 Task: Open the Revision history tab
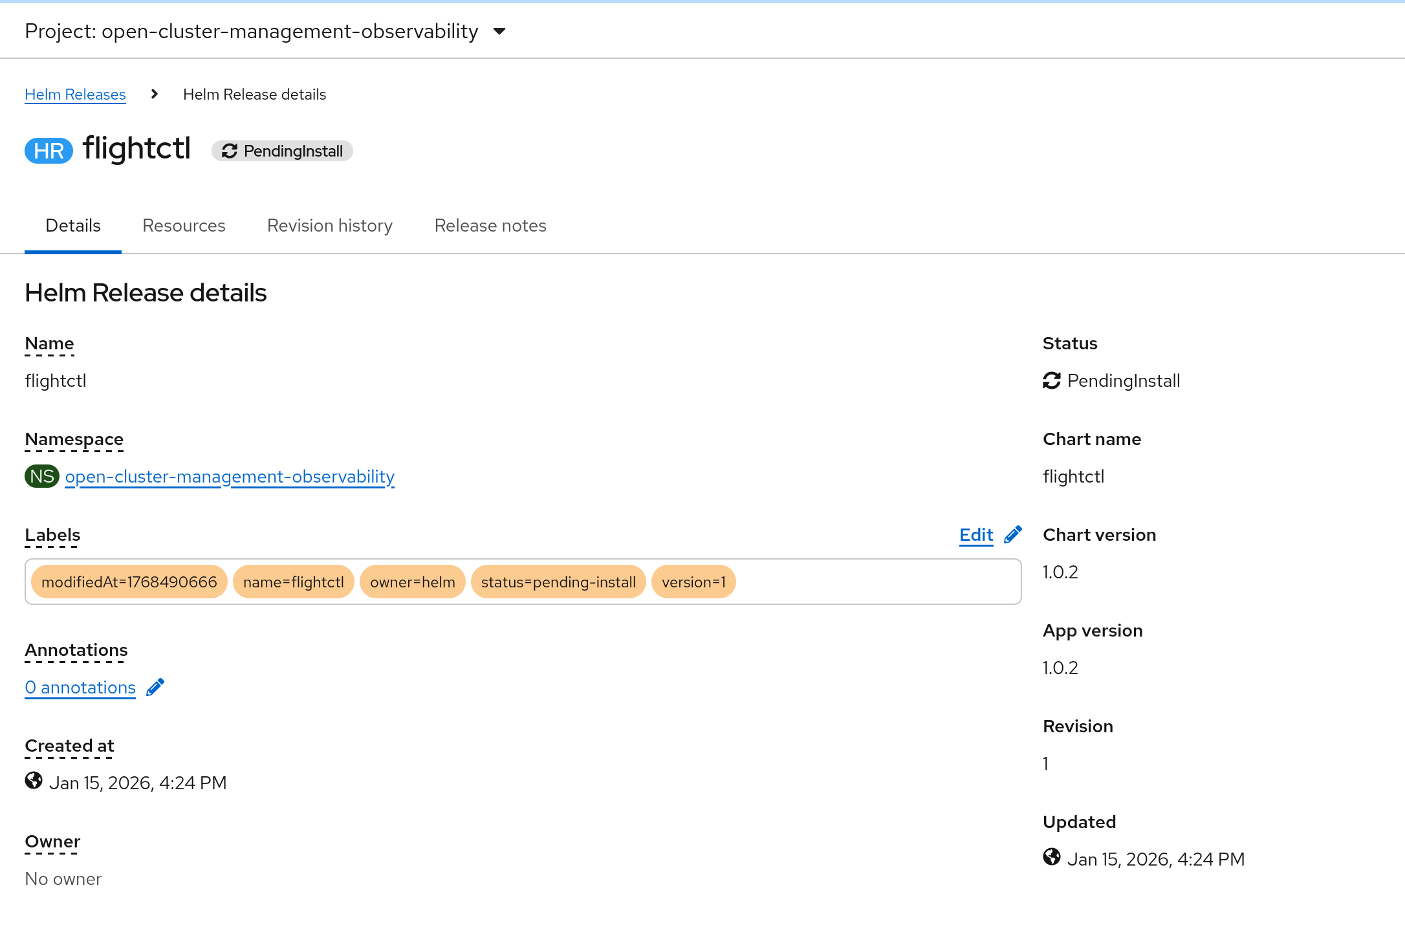(330, 226)
